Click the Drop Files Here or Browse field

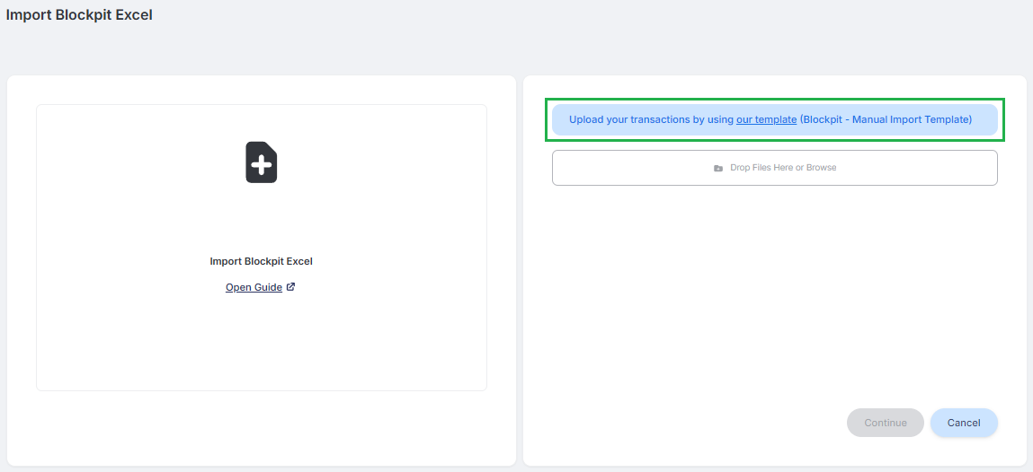click(775, 168)
